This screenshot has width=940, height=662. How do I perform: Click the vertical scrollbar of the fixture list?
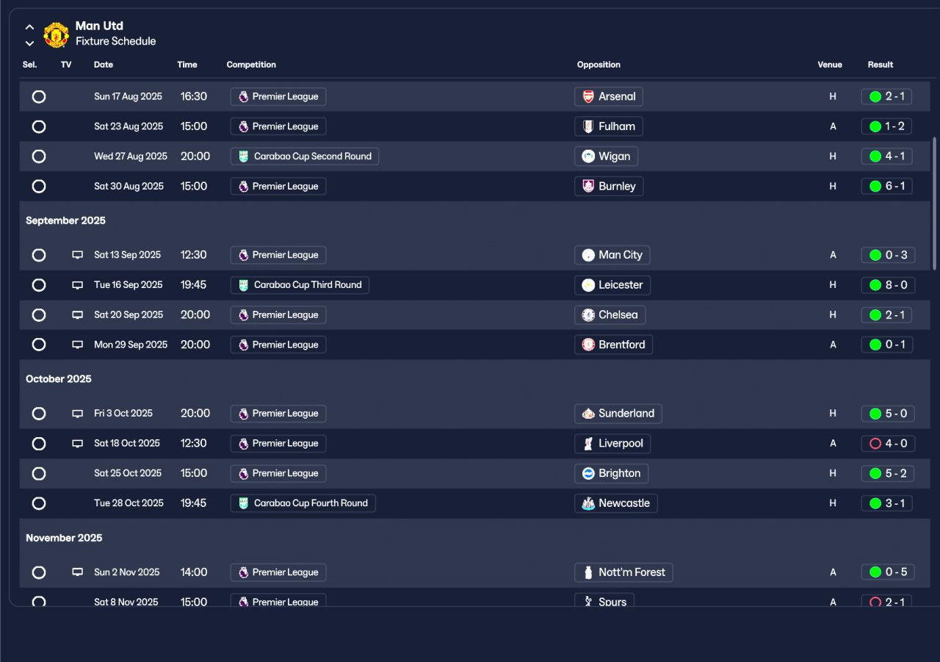tap(934, 203)
